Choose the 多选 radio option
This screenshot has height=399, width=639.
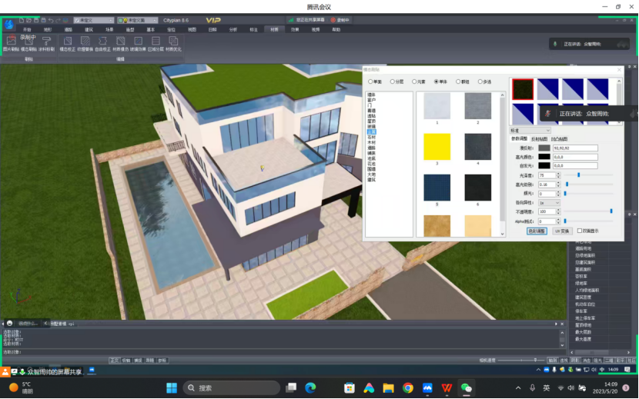480,81
